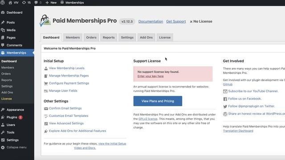The image size is (285, 160).
Task: Click the Memberships sidebar icon
Action: (3, 53)
